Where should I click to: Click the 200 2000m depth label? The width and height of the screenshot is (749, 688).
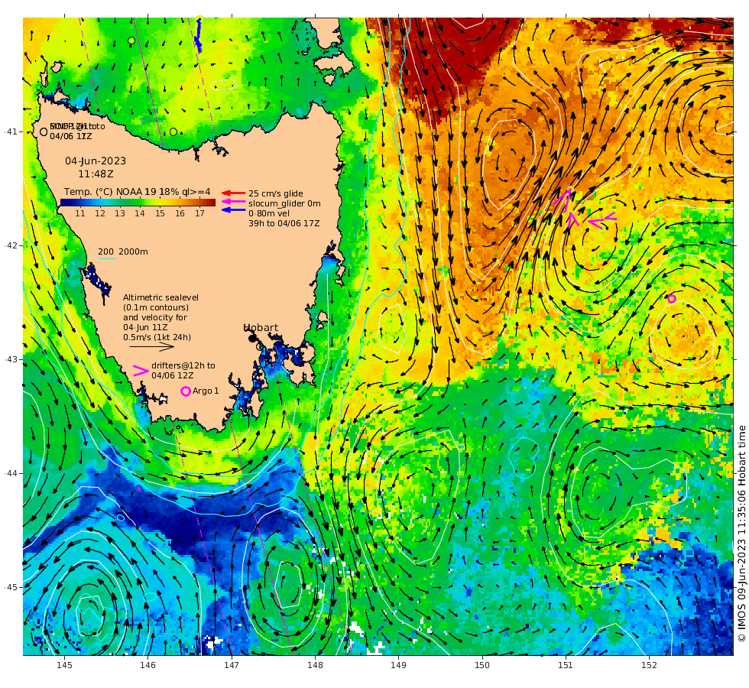pos(123,252)
